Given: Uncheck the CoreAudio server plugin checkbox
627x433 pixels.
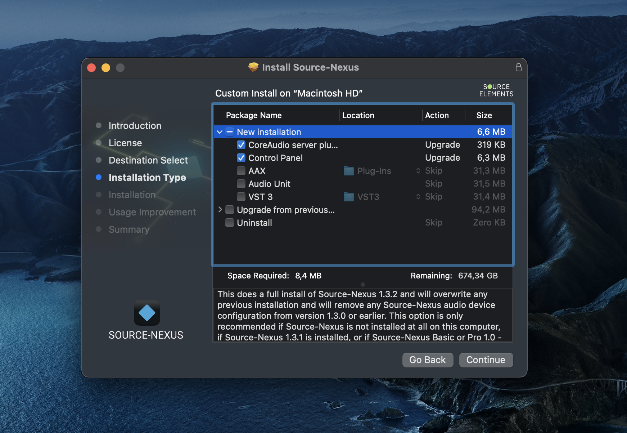Looking at the screenshot, I should (241, 145).
